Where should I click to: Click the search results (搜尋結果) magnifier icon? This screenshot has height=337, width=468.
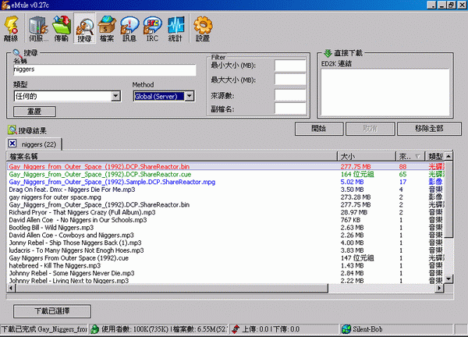click(x=12, y=129)
